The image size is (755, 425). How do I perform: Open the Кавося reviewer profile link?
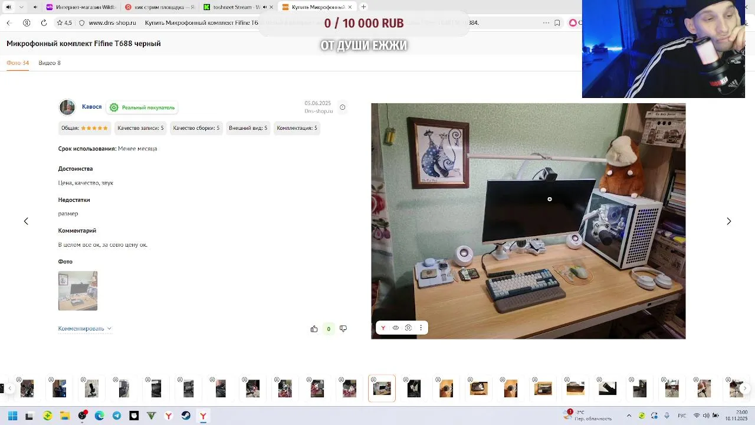pyautogui.click(x=91, y=107)
